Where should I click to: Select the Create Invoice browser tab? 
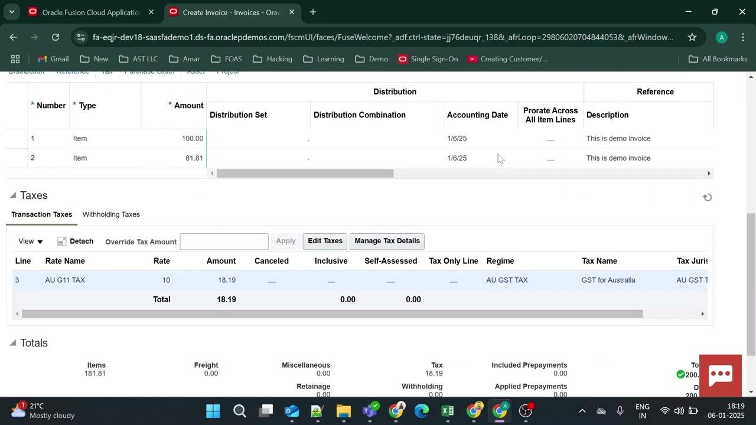coord(232,12)
